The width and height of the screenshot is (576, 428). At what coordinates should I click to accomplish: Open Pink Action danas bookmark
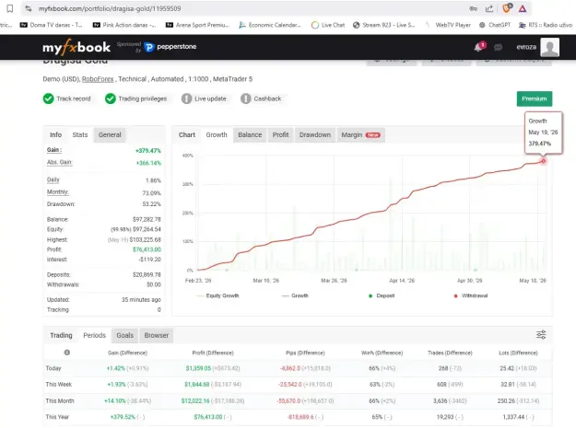point(124,25)
